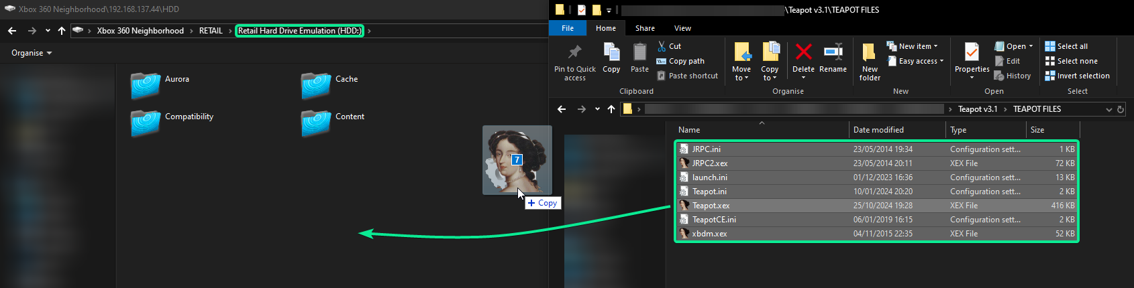Viewport: 1134px width, 288px height.
Task: Open recent locations dropdown in TEAPOT window
Action: click(597, 109)
